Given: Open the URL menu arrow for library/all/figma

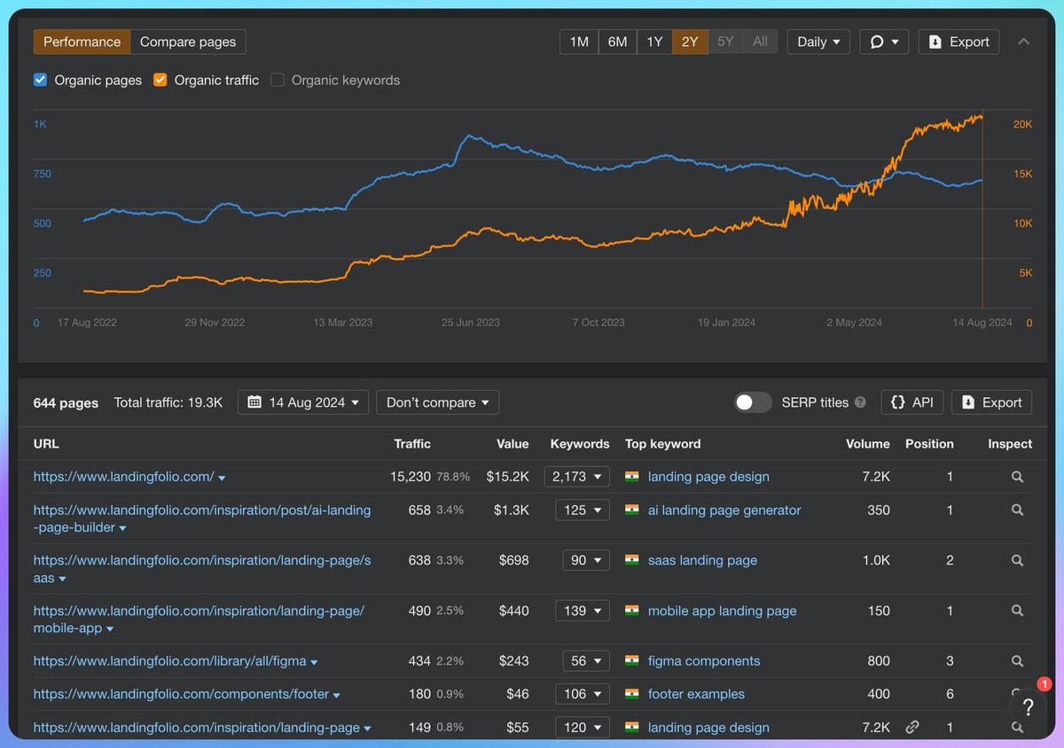Looking at the screenshot, I should click(314, 662).
